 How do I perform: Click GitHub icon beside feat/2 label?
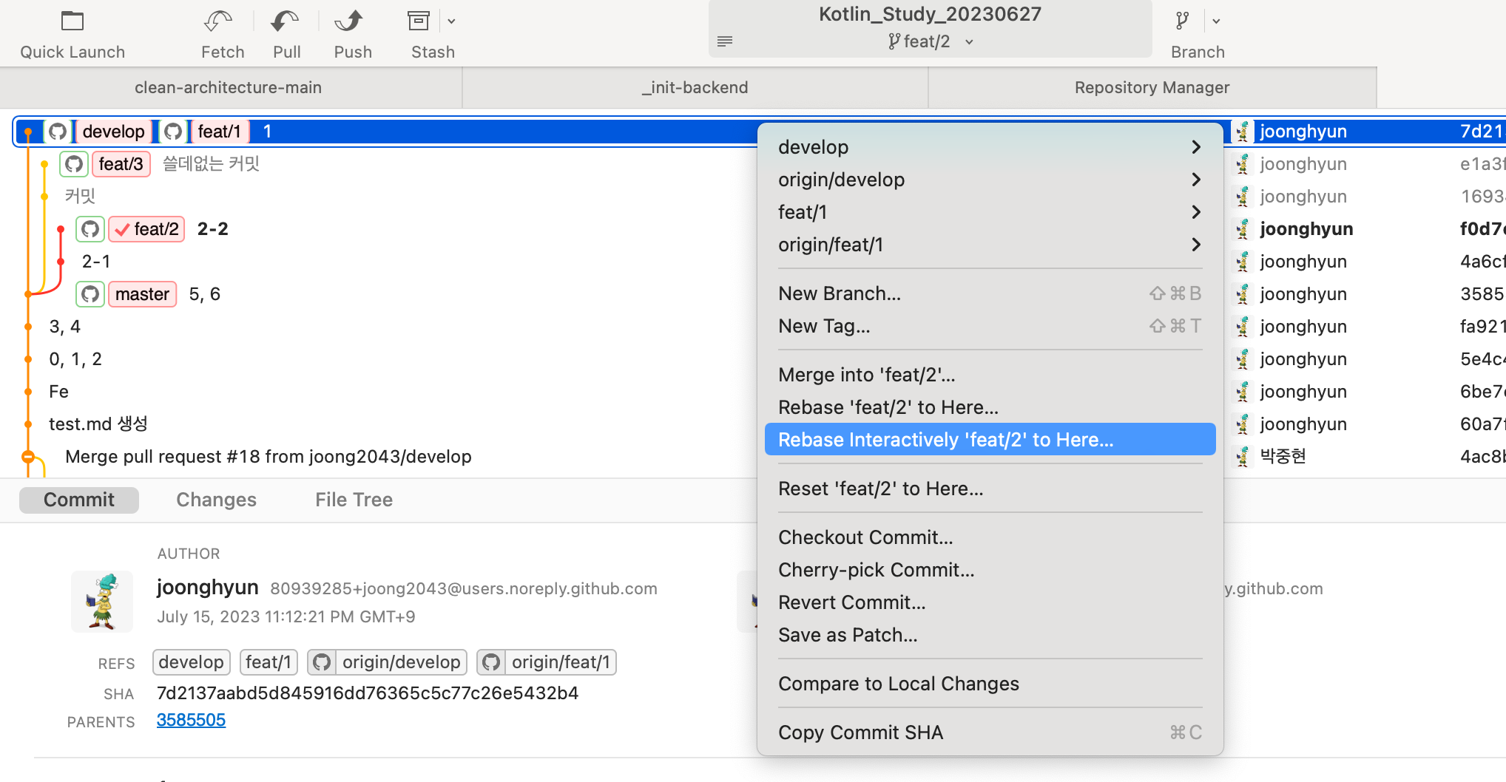point(90,229)
